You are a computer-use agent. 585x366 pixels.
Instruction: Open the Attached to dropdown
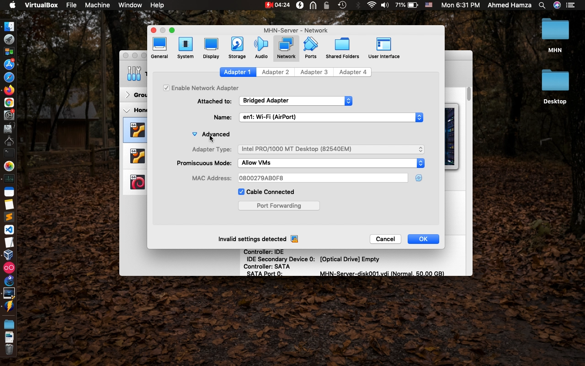[x=295, y=101]
